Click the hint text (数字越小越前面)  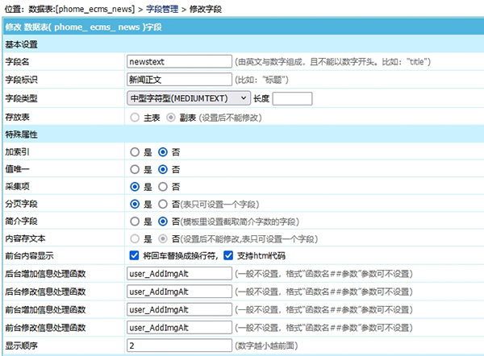pyautogui.click(x=266, y=346)
